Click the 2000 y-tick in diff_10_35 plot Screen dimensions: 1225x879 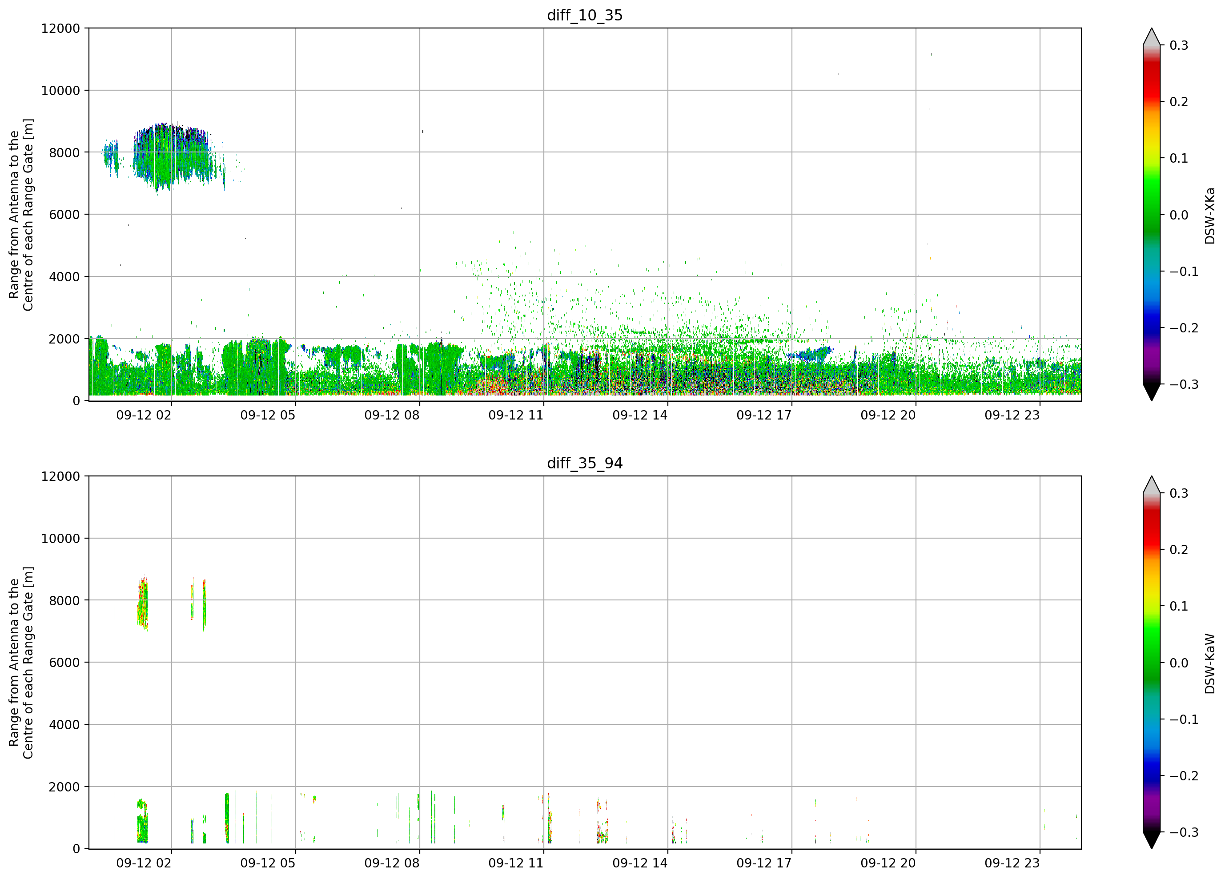[x=64, y=339]
